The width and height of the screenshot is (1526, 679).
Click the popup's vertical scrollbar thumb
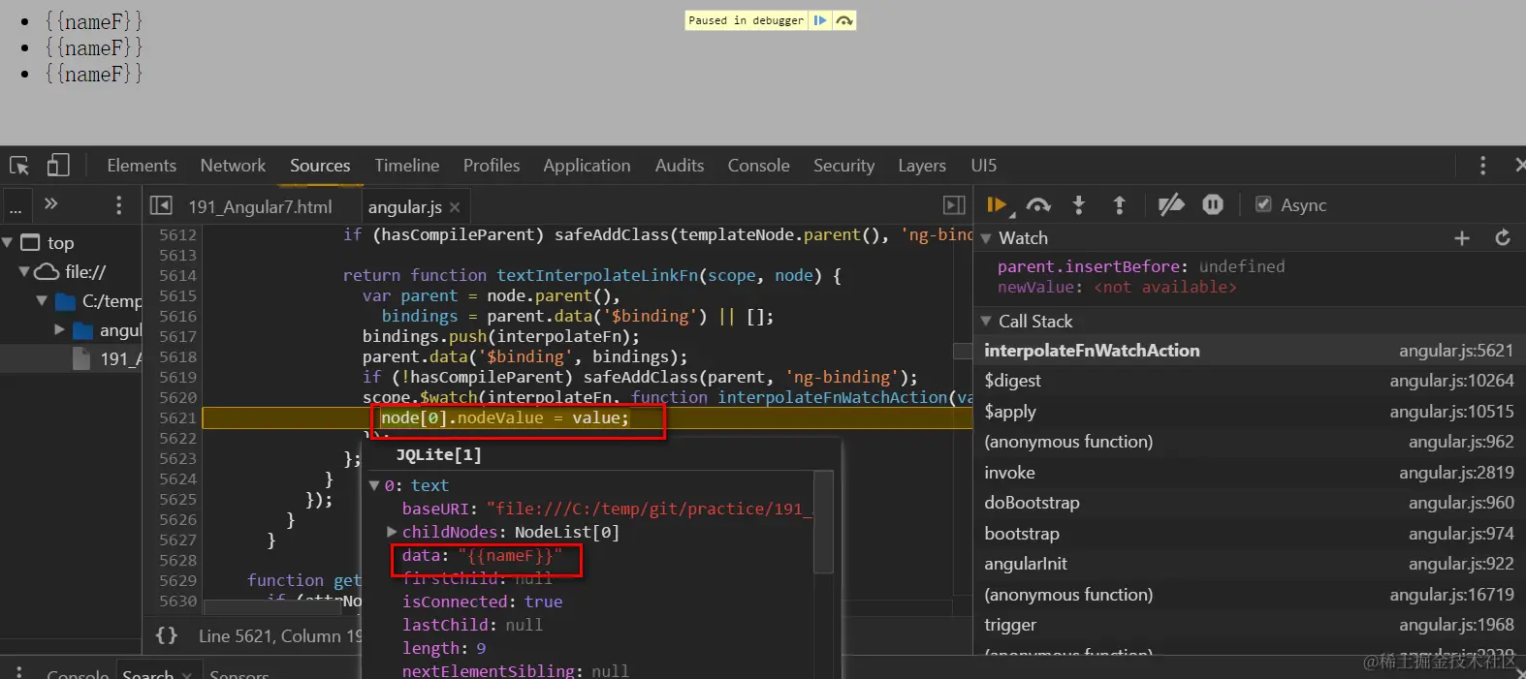(x=823, y=521)
